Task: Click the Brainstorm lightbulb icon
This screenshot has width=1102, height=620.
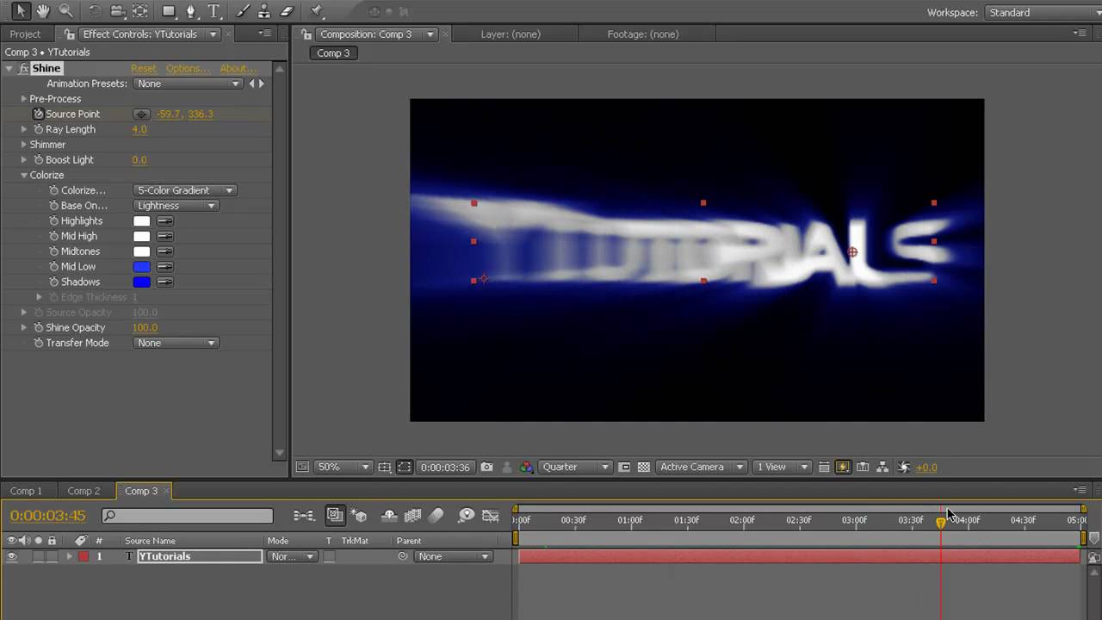Action: pyautogui.click(x=466, y=516)
